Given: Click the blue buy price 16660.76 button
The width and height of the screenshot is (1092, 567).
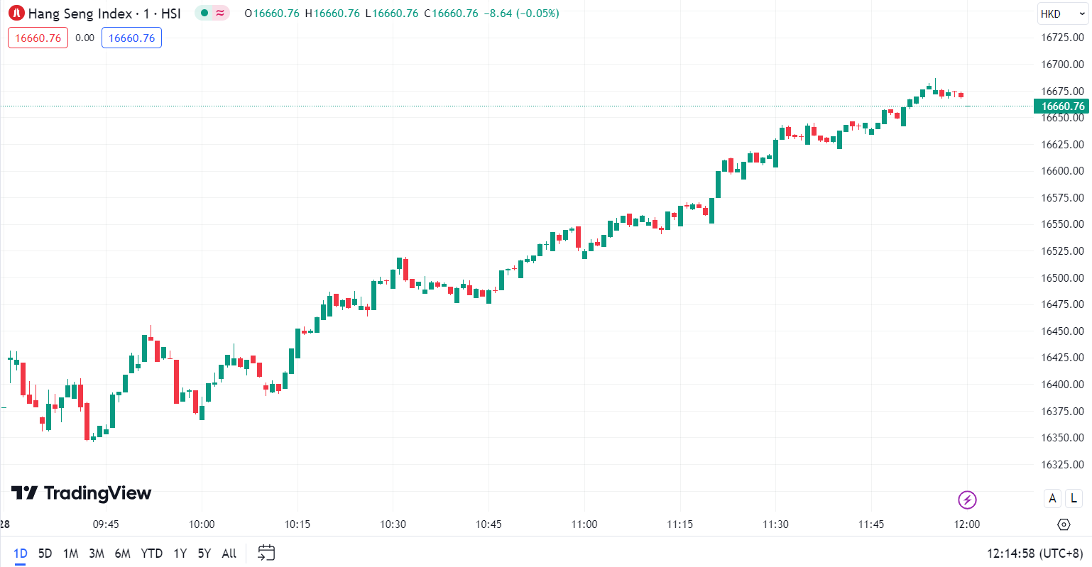Looking at the screenshot, I should 131,38.
